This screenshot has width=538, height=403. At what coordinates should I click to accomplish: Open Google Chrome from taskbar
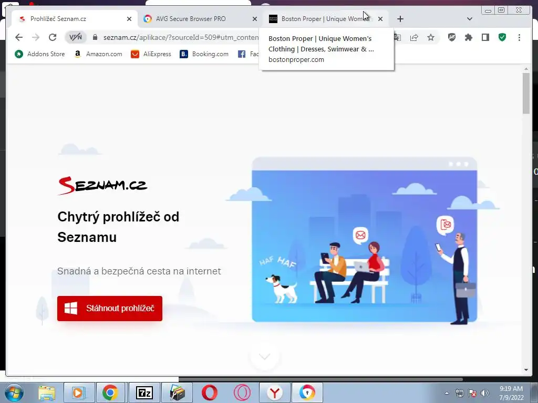[x=110, y=393]
